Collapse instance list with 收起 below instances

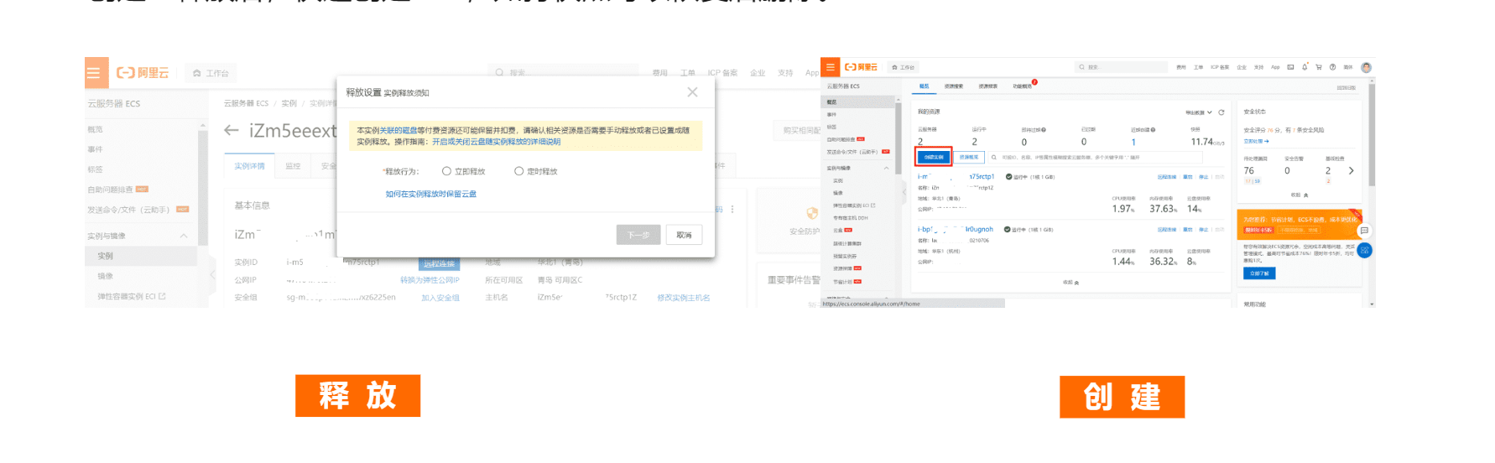pyautogui.click(x=1070, y=283)
